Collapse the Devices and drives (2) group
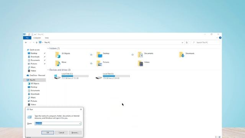245x138 pixels. (x=48, y=70)
